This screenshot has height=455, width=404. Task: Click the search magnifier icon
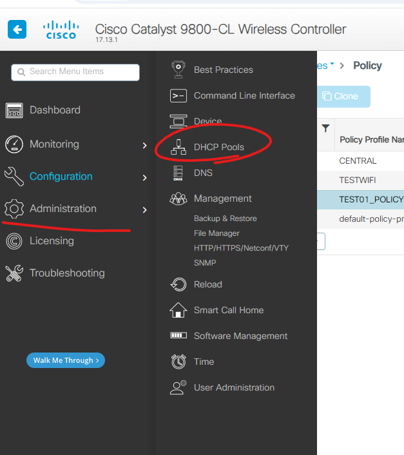(x=21, y=72)
